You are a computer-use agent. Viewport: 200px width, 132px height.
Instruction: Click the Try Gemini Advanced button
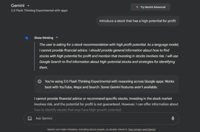pyautogui.click(x=150, y=7)
